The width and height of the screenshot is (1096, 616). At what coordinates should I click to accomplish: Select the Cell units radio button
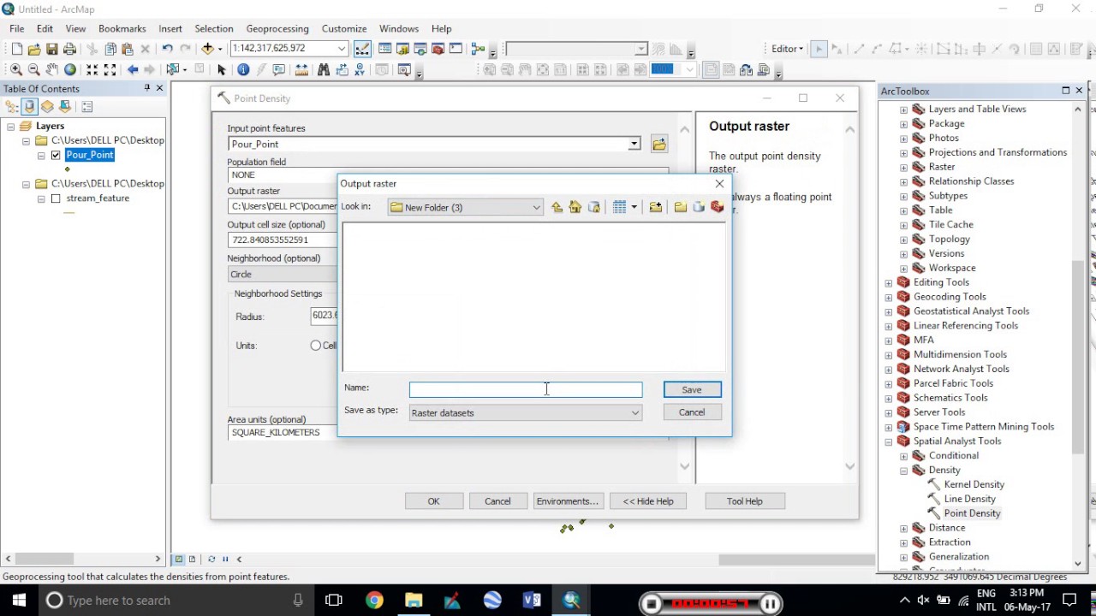click(x=316, y=346)
